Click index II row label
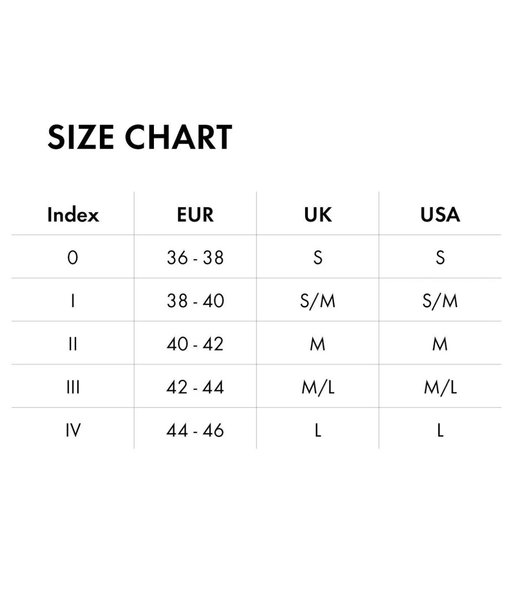The width and height of the screenshot is (513, 615). coord(73,344)
